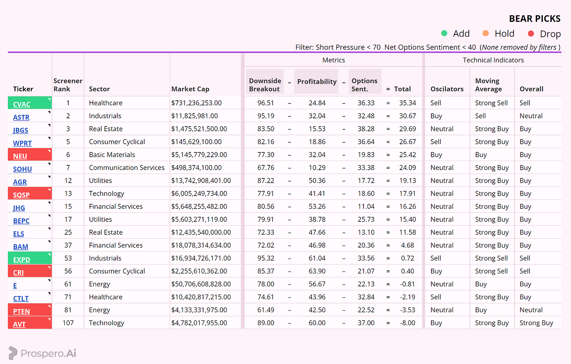Click total value 35.34
This screenshot has width=571, height=364.
407,103
